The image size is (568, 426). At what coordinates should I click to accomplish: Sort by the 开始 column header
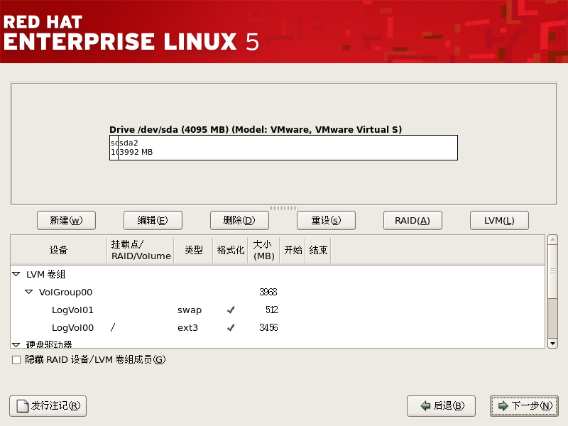(293, 250)
